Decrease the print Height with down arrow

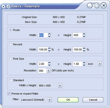tap(84, 65)
